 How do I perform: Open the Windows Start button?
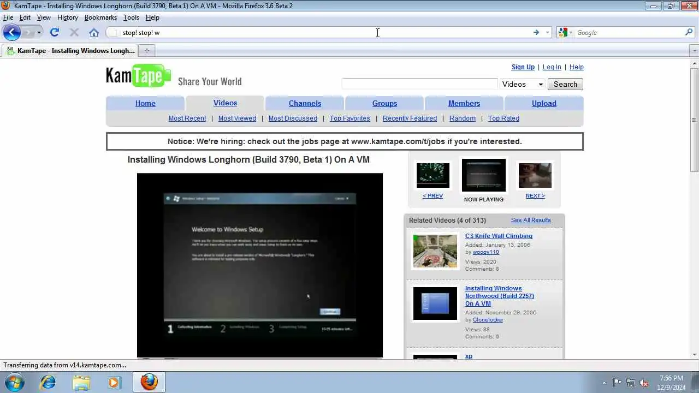coord(14,382)
